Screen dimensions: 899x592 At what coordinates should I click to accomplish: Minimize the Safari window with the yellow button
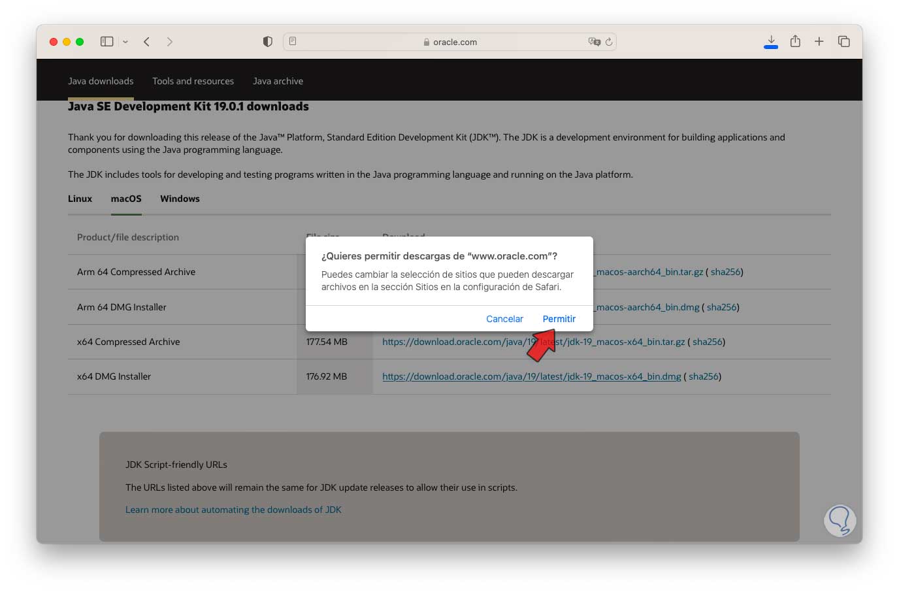pyautogui.click(x=67, y=42)
